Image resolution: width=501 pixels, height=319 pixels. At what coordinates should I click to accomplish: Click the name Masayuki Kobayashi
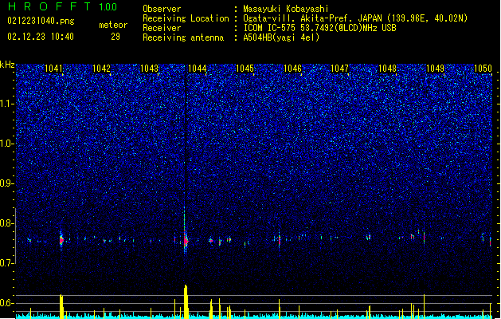[286, 9]
